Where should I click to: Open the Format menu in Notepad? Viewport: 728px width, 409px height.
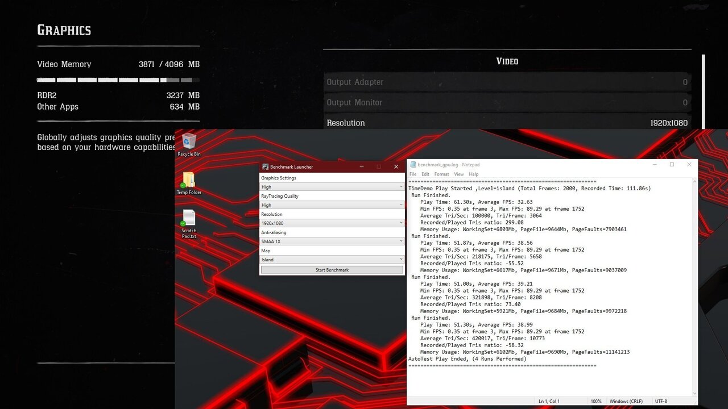point(441,174)
